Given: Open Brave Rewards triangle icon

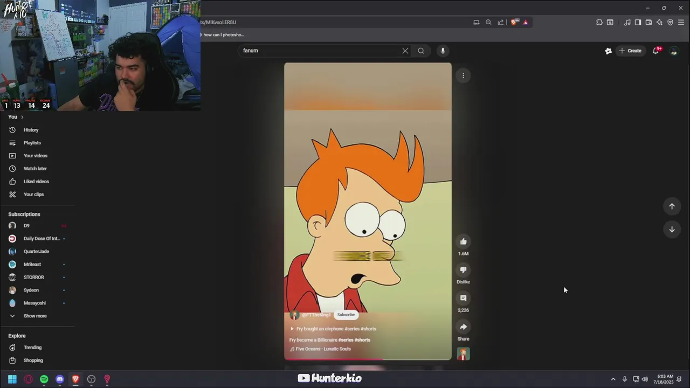Looking at the screenshot, I should pyautogui.click(x=526, y=22).
